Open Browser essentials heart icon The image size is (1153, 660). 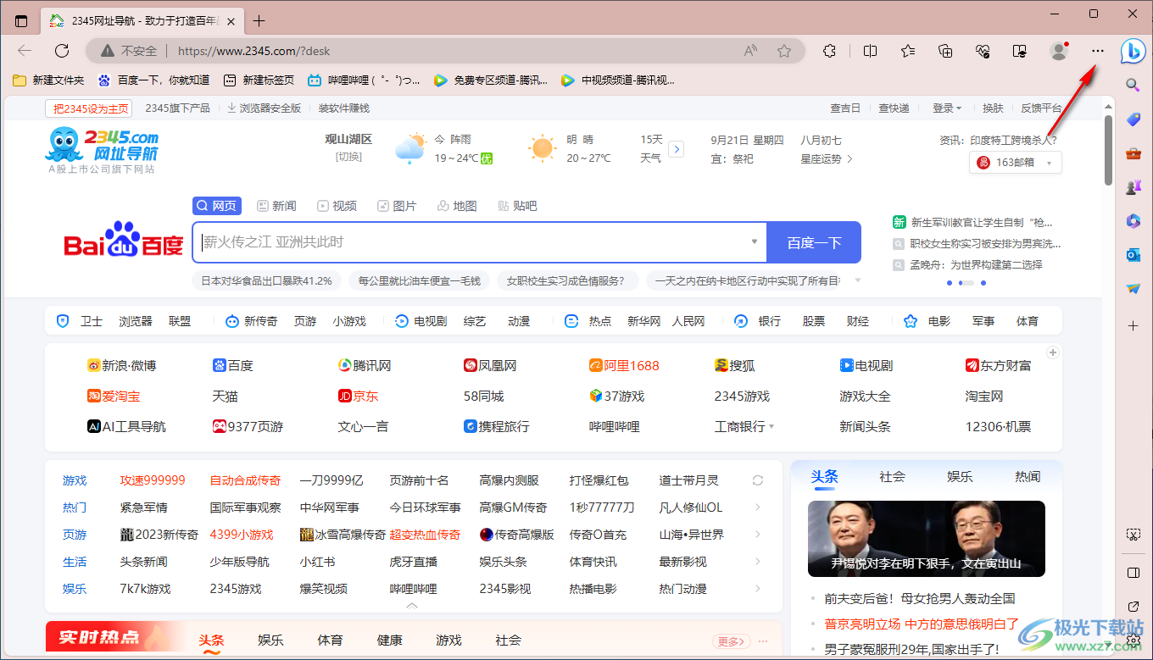983,51
